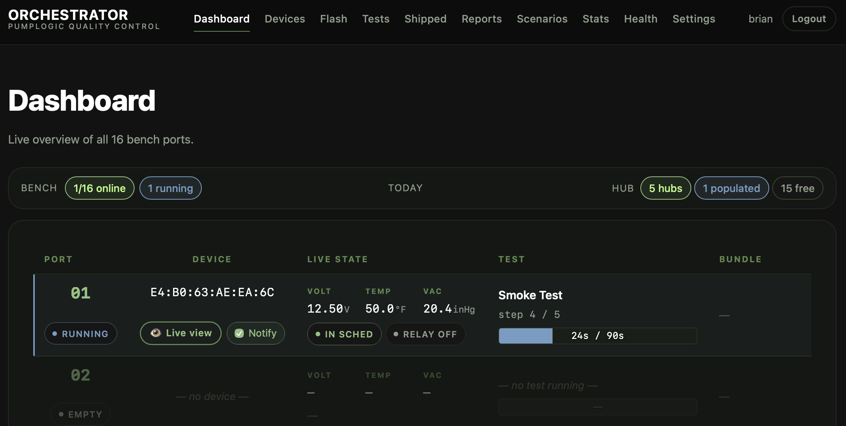Click the 1 running pill

(170, 188)
